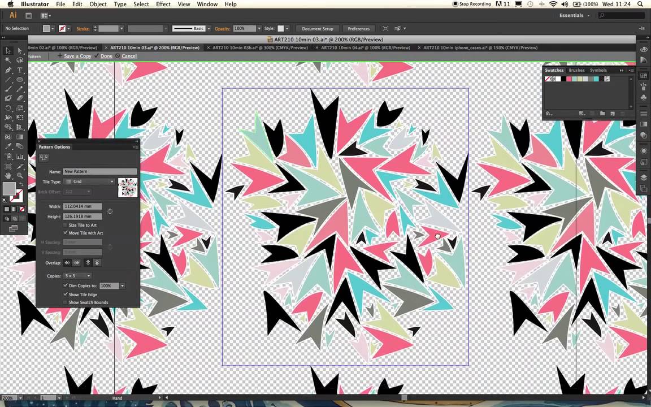Toggle Show Tile Edge checkbox

coord(65,295)
